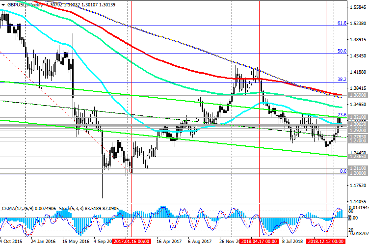Image resolution: width=369 pixels, height=246 pixels.
Task: Click the 1.23650 price level tag
Action: (x=358, y=156)
